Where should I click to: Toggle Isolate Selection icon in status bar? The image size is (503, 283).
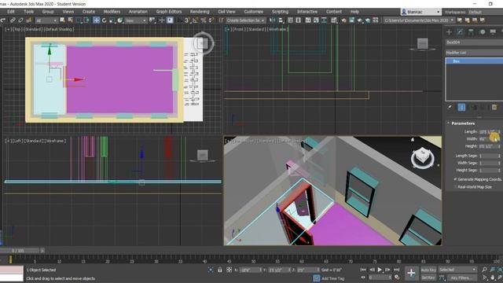(x=211, y=270)
